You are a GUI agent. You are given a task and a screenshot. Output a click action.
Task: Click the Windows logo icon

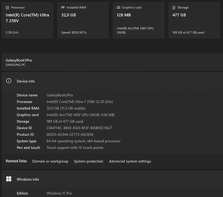point(9,179)
